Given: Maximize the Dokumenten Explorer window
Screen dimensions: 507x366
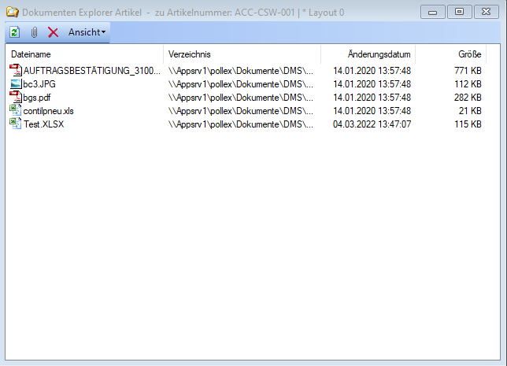Looking at the screenshot, I should (459, 12).
